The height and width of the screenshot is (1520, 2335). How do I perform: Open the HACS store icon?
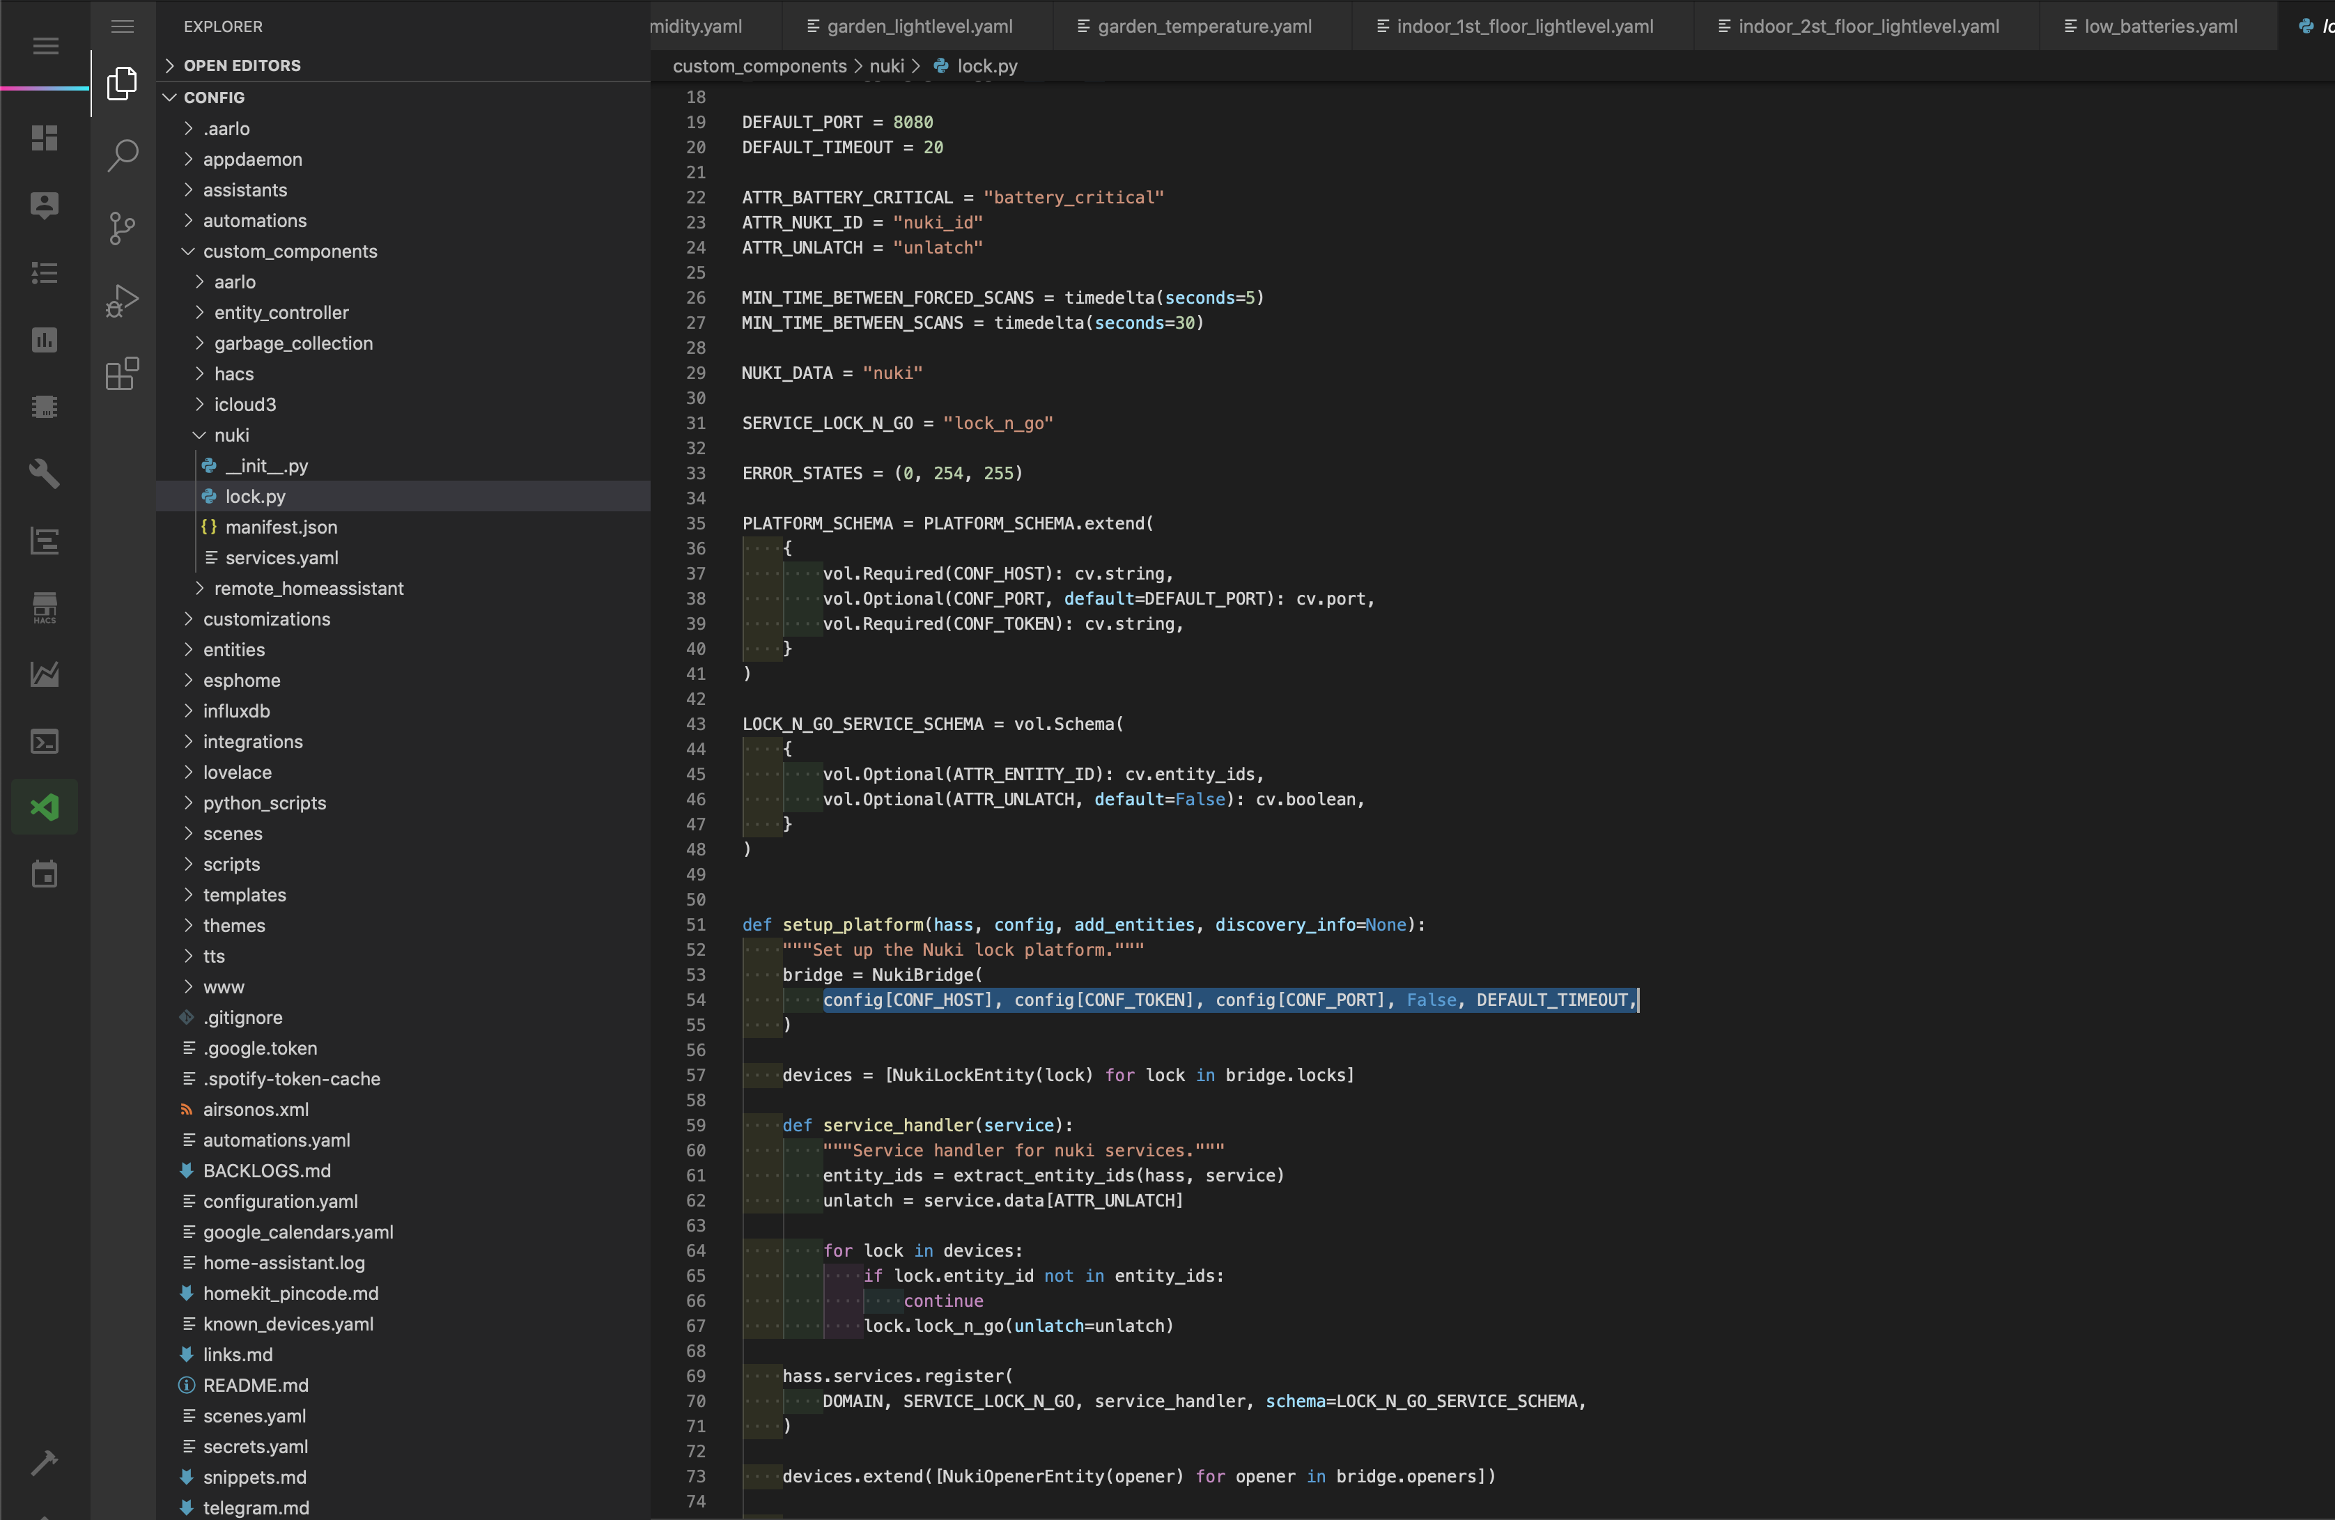click(x=45, y=607)
